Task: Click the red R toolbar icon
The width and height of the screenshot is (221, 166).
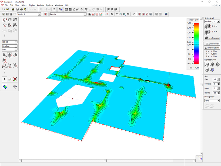Action: tap(143, 14)
